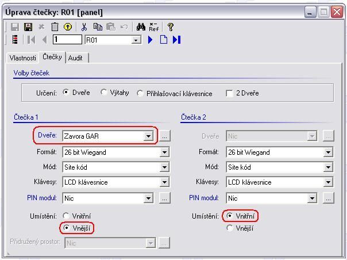This screenshot has width=347, height=260.
Task: Click browse button beside Čtečka 1 PIN modul
Action: point(164,198)
